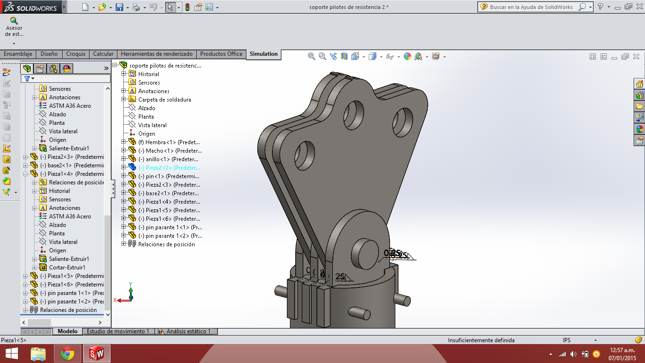Click the Print icon
This screenshot has width=645, height=363.
[136, 7]
